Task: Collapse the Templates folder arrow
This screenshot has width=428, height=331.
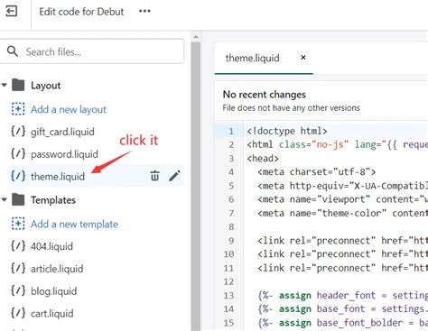Action: pyautogui.click(x=4, y=199)
